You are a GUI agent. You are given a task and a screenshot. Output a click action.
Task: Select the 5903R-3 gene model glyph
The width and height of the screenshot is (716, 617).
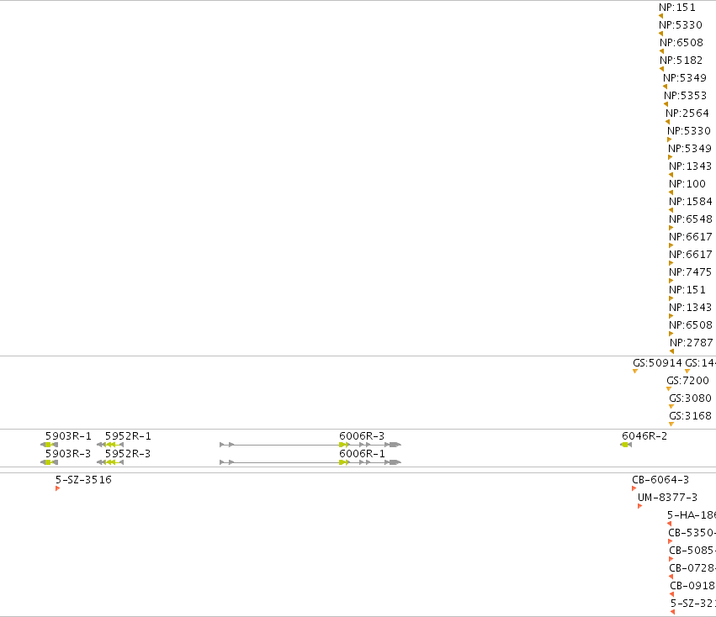pos(50,462)
